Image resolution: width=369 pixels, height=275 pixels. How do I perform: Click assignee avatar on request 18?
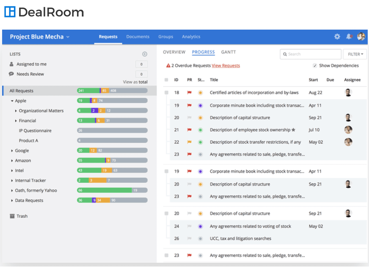point(348,93)
